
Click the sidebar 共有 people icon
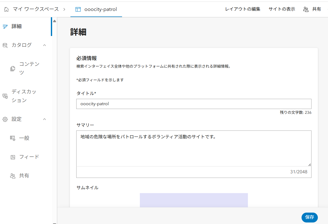[13, 176]
